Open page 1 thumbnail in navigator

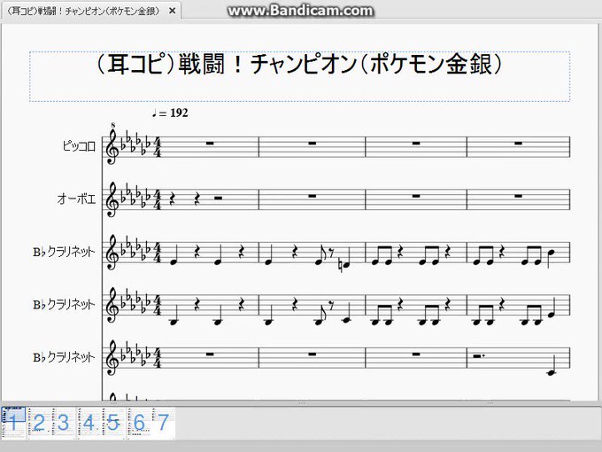tap(13, 423)
